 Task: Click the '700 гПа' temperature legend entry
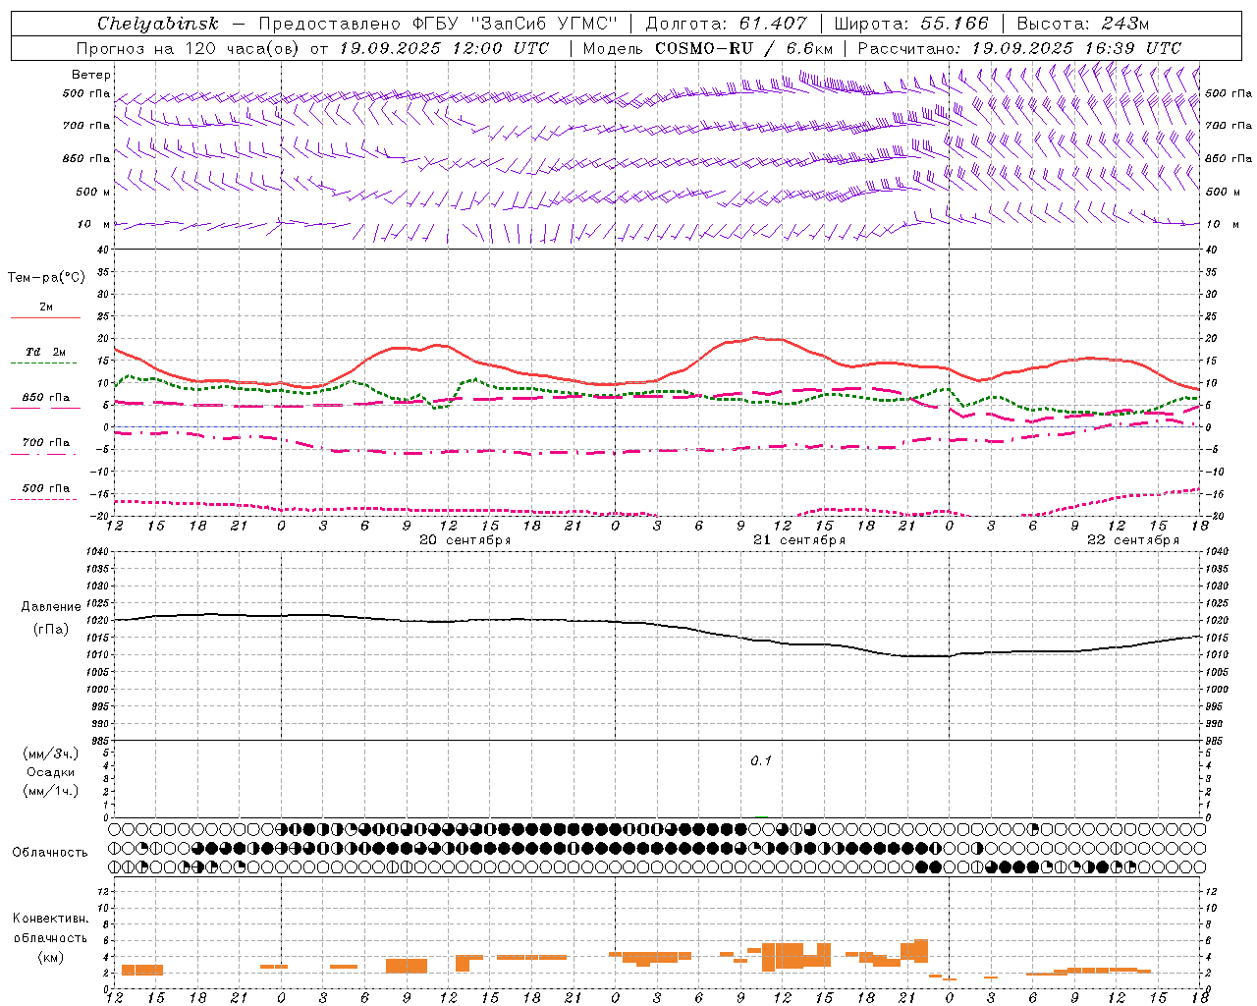coord(45,442)
